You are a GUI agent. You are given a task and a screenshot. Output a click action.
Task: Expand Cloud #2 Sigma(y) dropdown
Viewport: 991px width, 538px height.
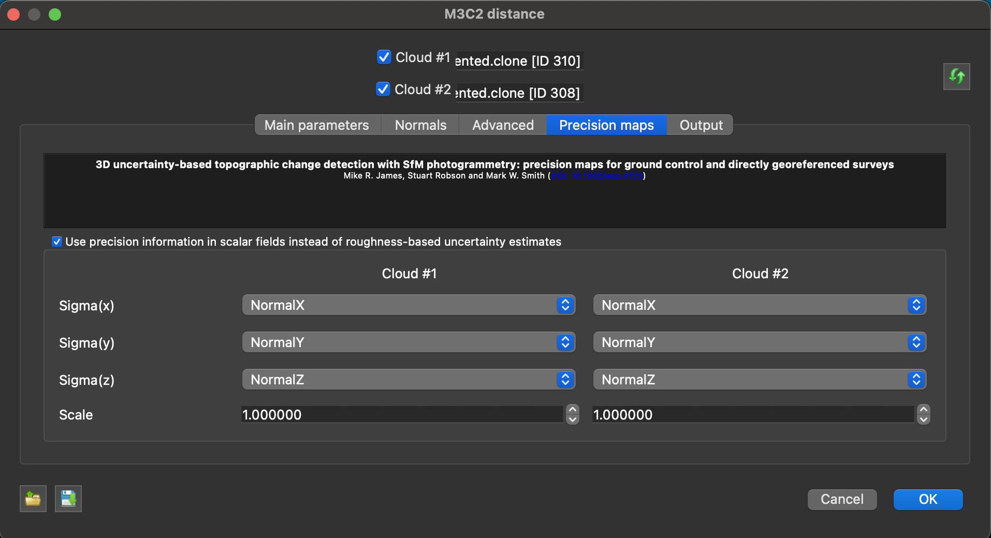point(760,342)
